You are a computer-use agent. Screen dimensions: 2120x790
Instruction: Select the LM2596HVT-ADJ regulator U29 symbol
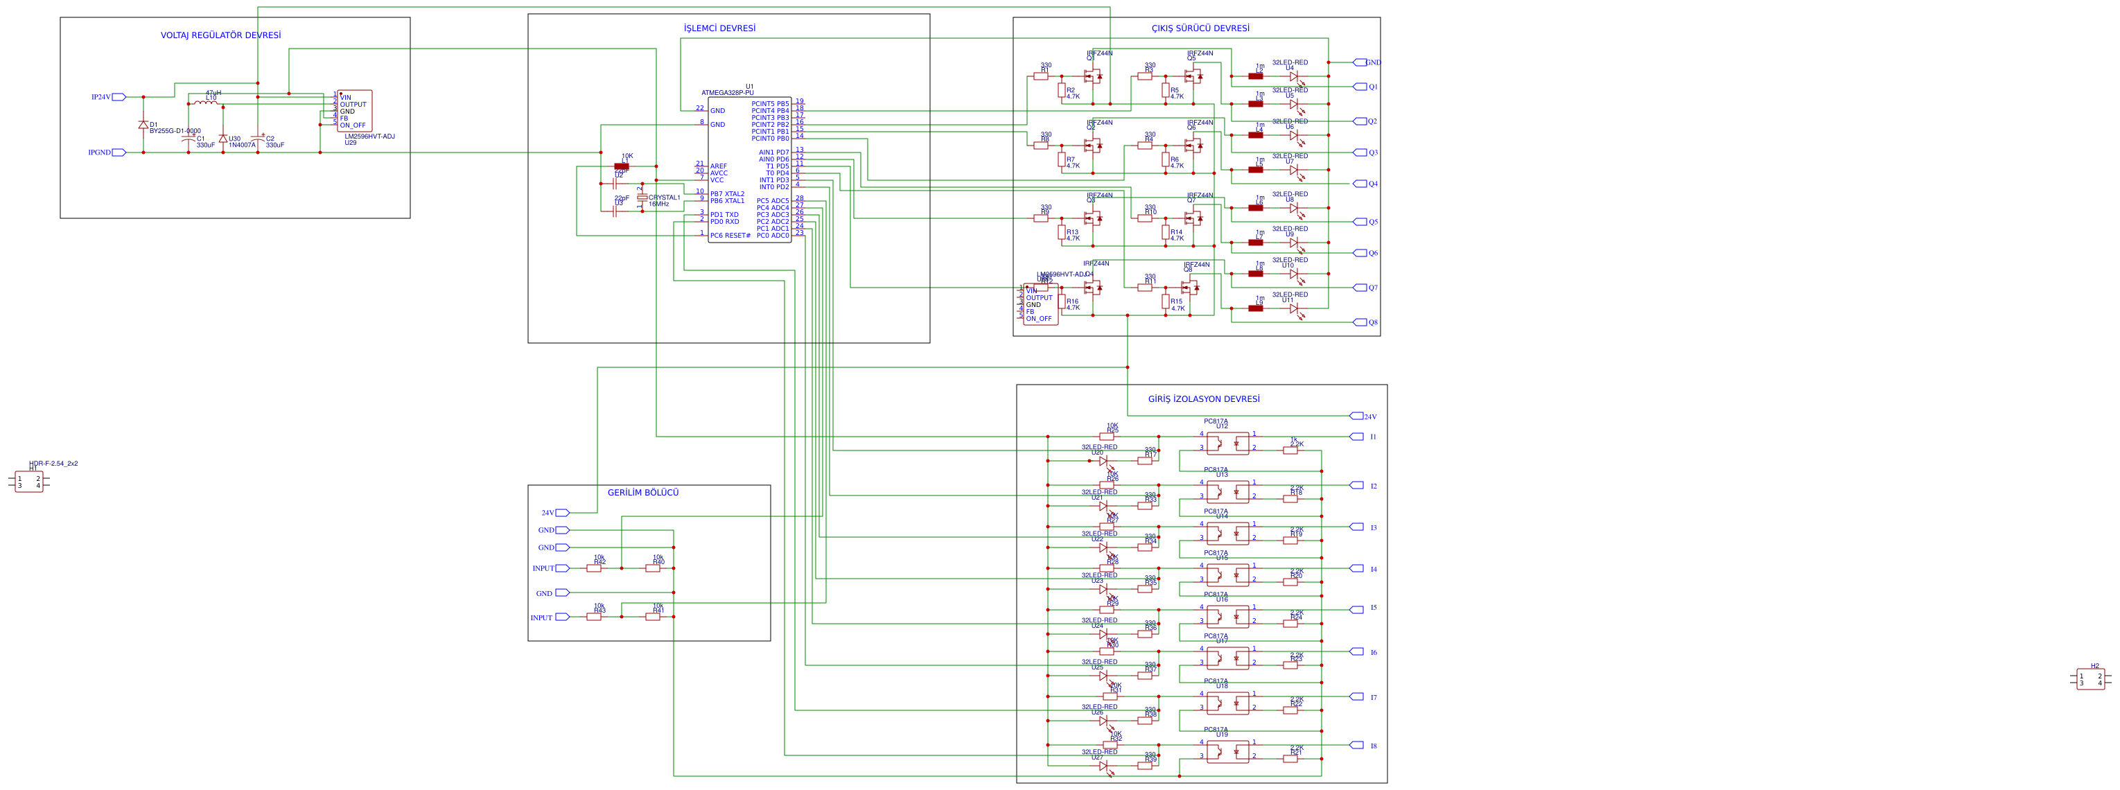pos(354,111)
